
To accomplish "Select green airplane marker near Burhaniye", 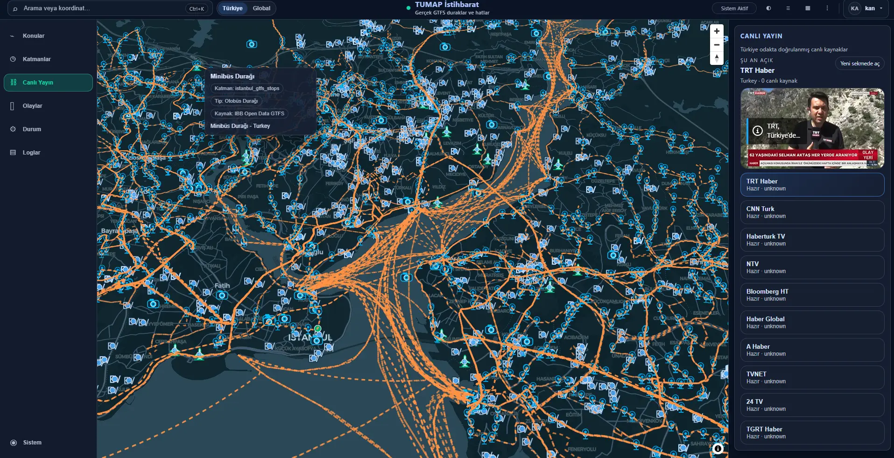I will (x=577, y=270).
